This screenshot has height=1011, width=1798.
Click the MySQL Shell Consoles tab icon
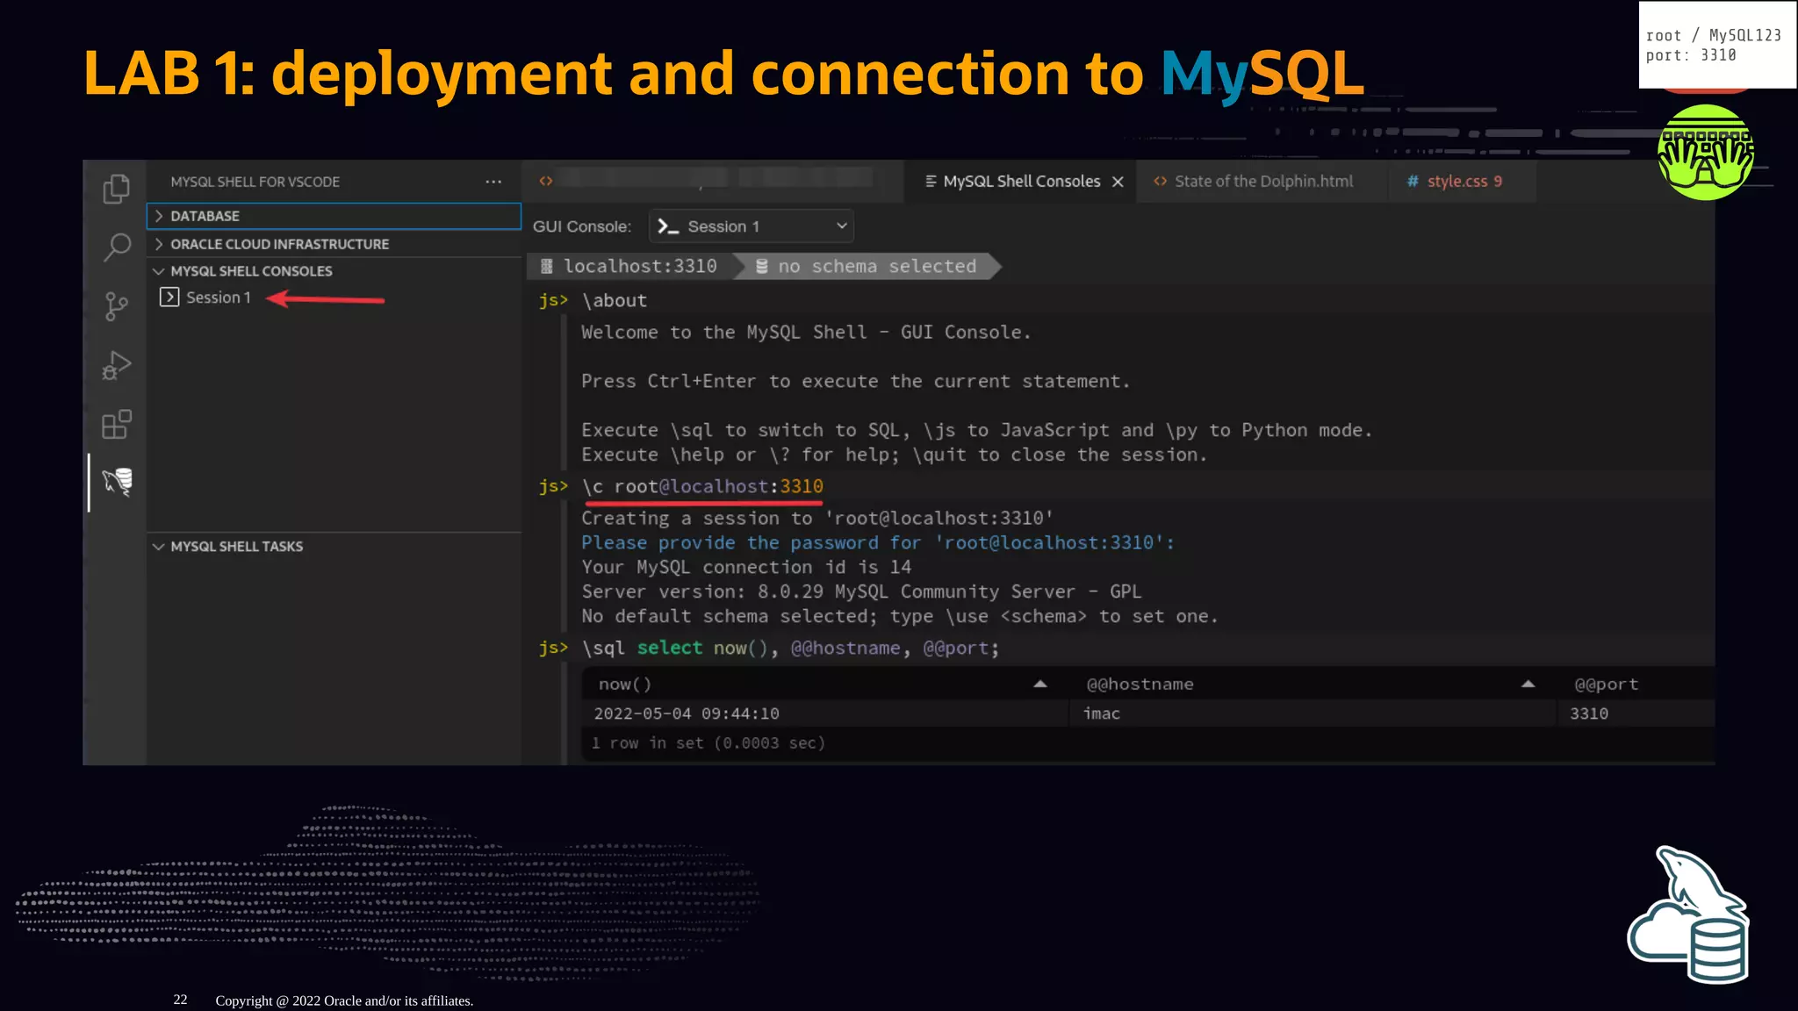931,181
